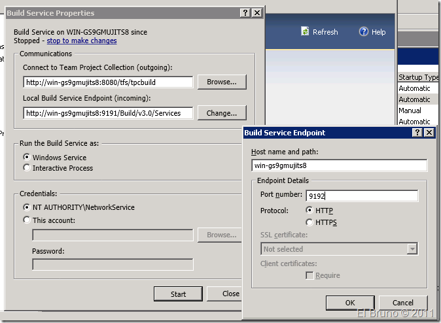Toggle the Require client certificates checkbox
The height and width of the screenshot is (323, 441).
[x=309, y=275]
